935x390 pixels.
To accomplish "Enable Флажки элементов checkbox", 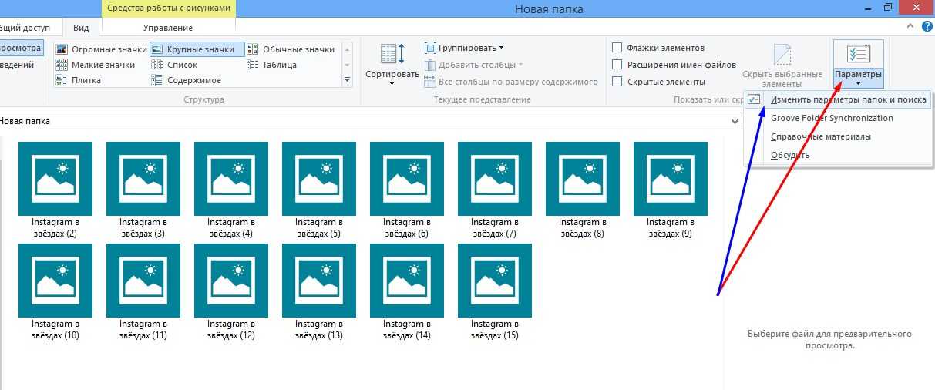I will pos(617,48).
